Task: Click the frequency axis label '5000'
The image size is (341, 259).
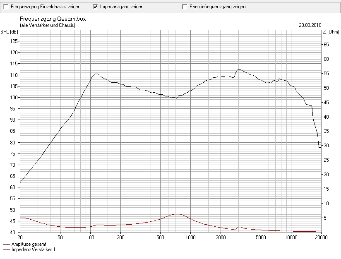Action: (261, 237)
